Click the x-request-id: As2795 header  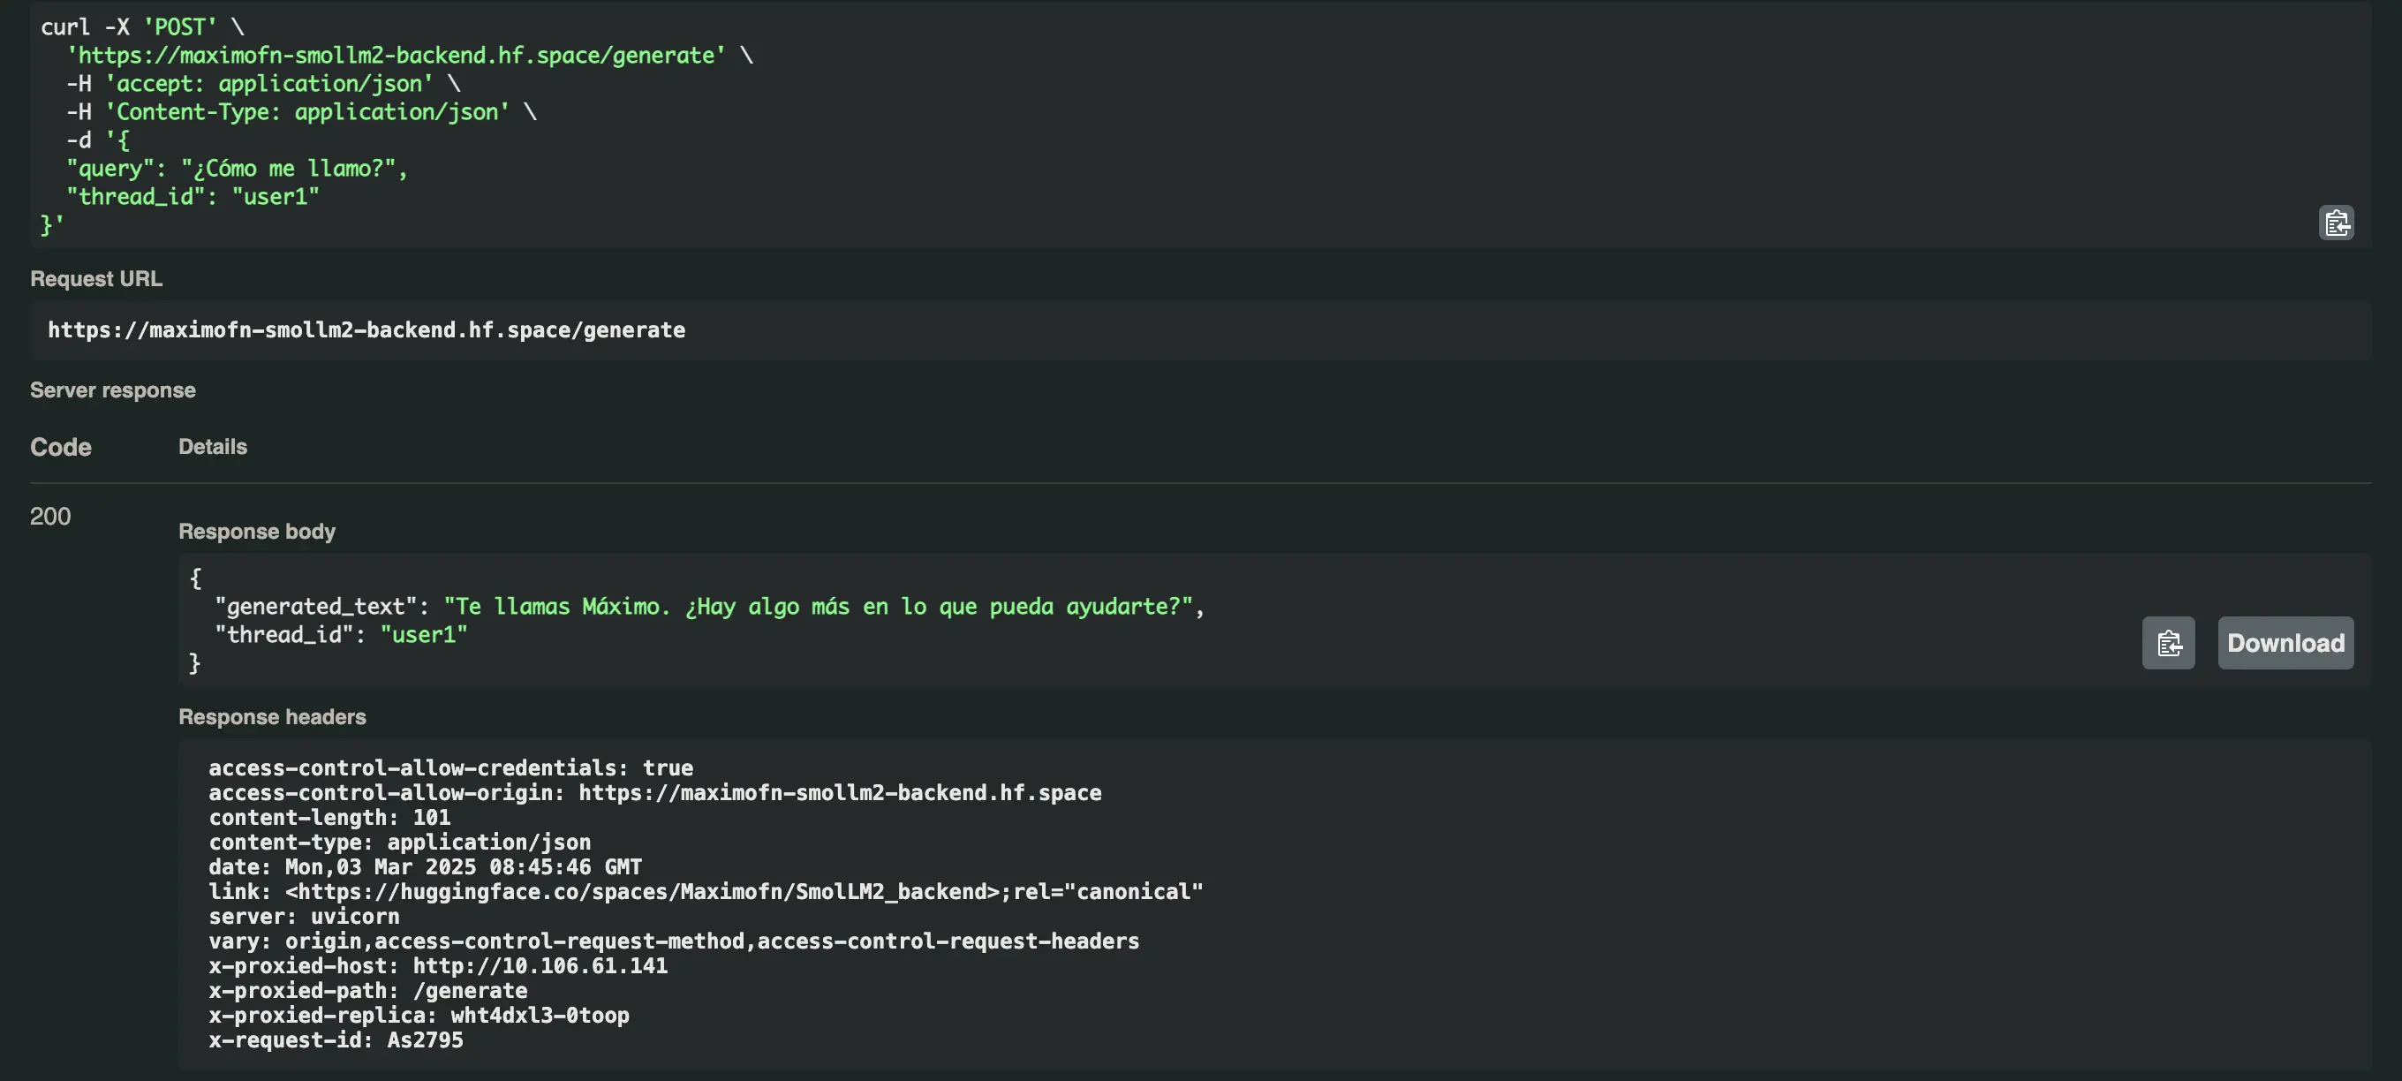pos(336,1040)
